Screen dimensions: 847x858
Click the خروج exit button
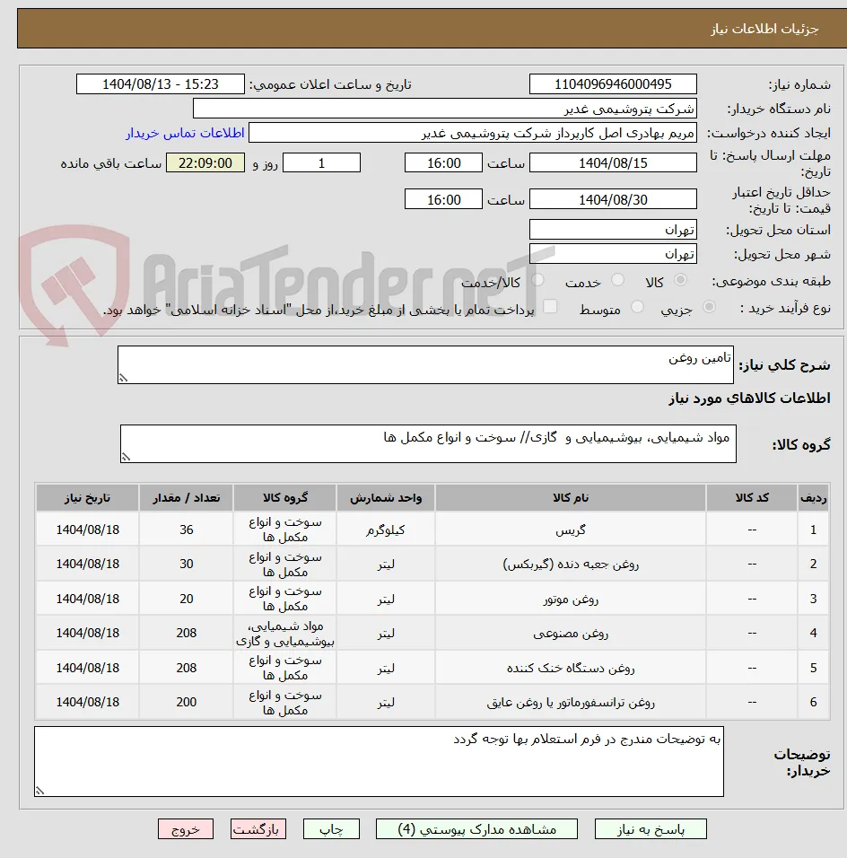click(x=186, y=829)
